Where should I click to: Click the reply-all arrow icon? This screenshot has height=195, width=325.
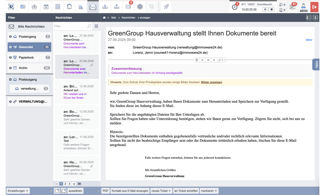point(208,60)
